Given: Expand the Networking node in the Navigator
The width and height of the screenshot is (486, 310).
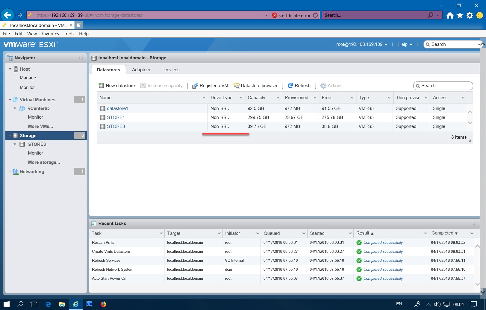Looking at the screenshot, I should click(x=10, y=171).
